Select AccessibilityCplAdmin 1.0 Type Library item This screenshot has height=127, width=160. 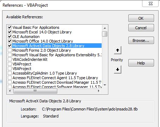tap(45, 73)
